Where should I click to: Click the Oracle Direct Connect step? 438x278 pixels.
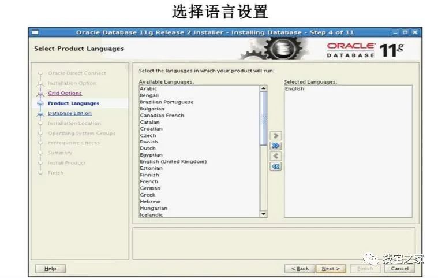[77, 73]
